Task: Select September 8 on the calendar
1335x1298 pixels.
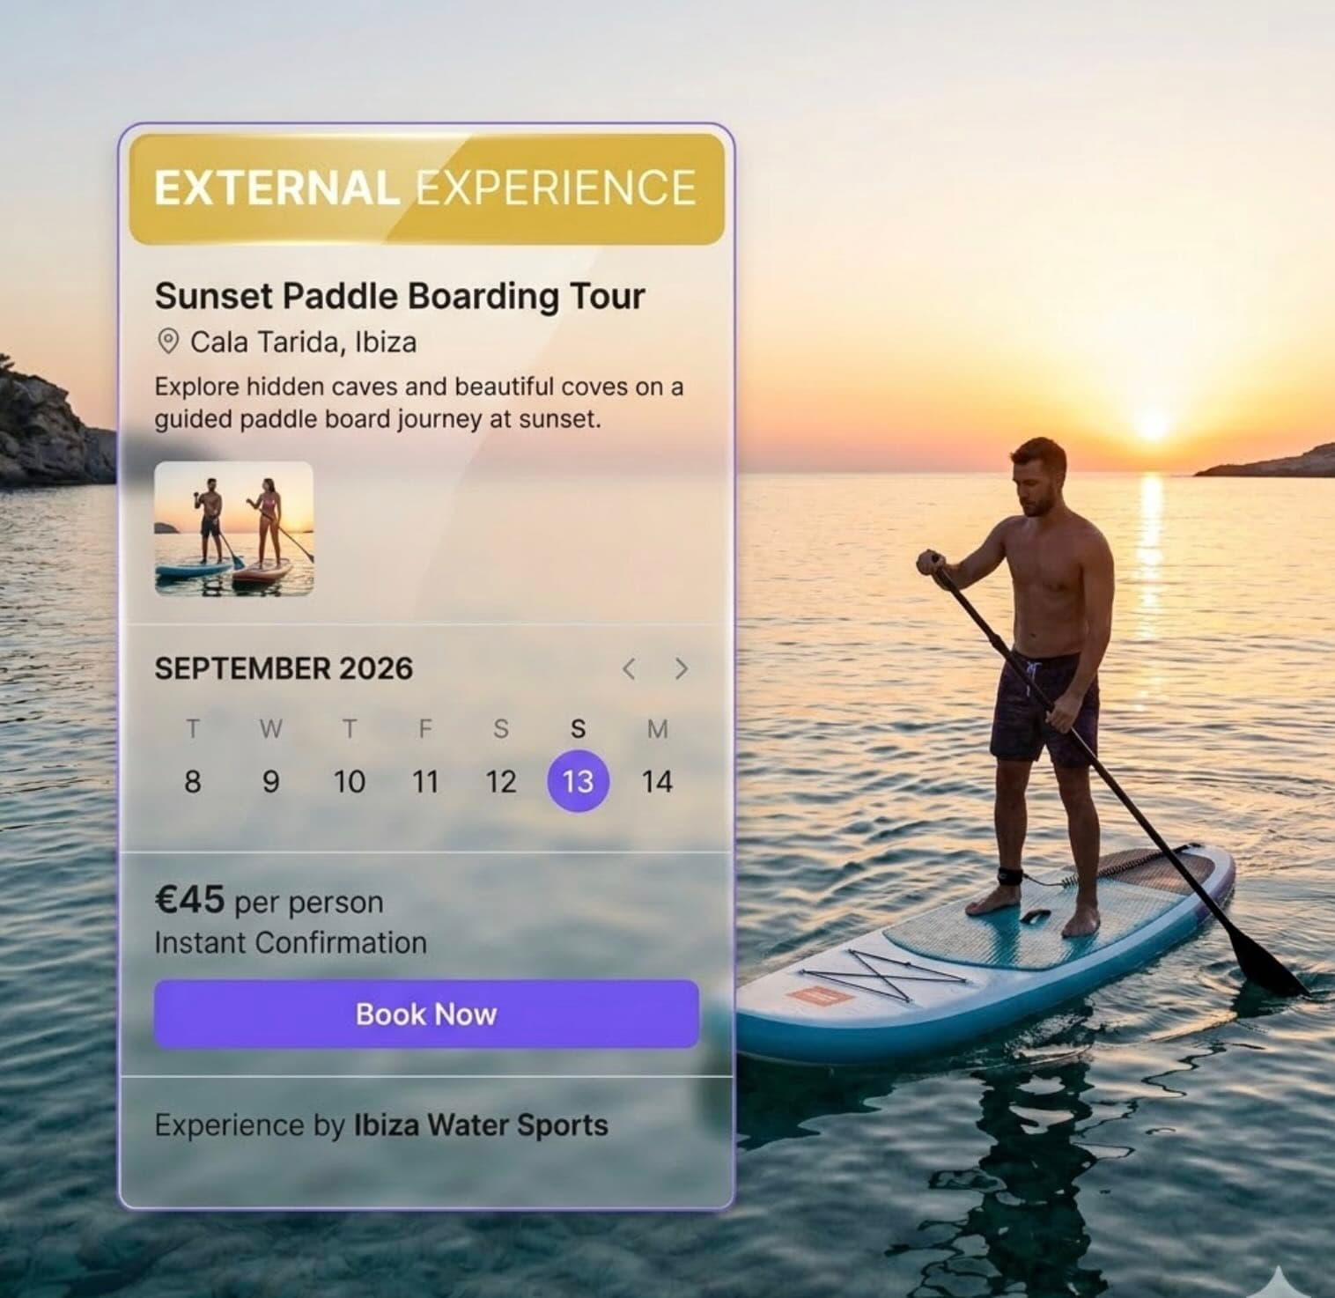Action: (192, 781)
